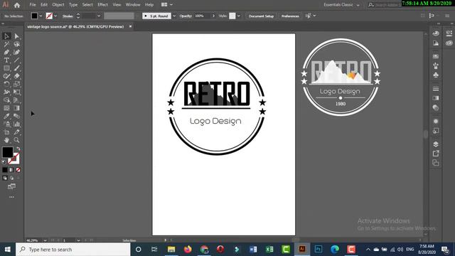Set None mode below fill swatch
455x256 pixels.
18,170
